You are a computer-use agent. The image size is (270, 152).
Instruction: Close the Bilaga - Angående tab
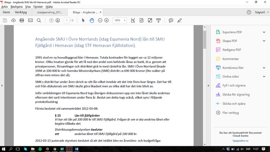[x=100, y=12]
